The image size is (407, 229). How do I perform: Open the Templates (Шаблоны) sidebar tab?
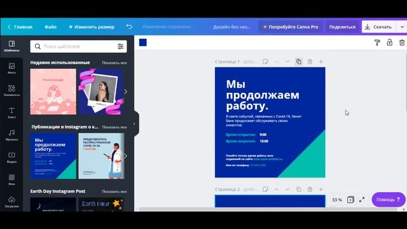point(11,46)
